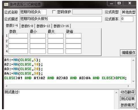This screenshot has height=110, width=138.
Task: Click the A3:=MA(CLOSE,20); code line
Action: pos(24,69)
